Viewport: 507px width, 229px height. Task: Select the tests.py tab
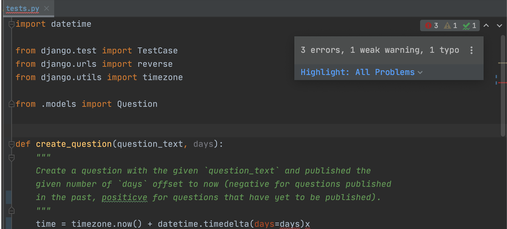click(x=23, y=8)
